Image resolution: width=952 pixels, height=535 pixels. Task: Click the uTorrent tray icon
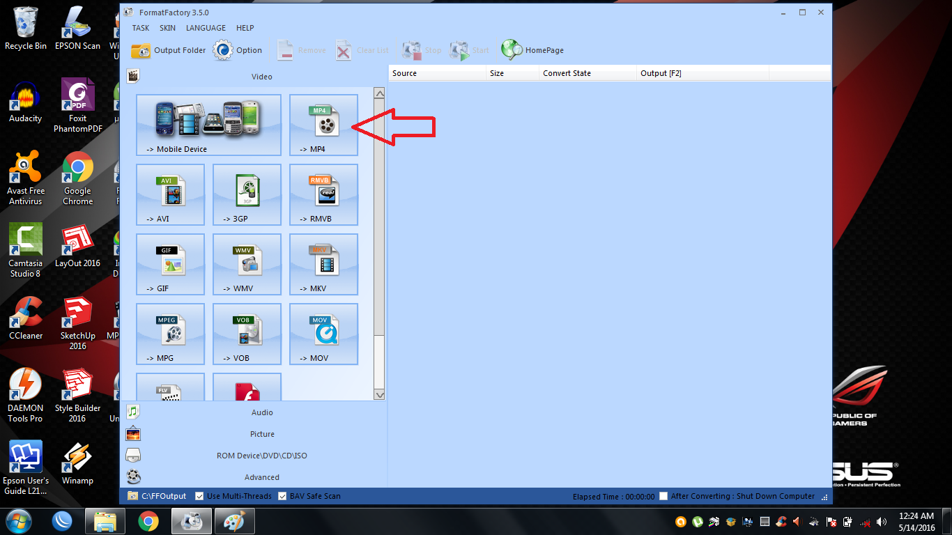[698, 521]
